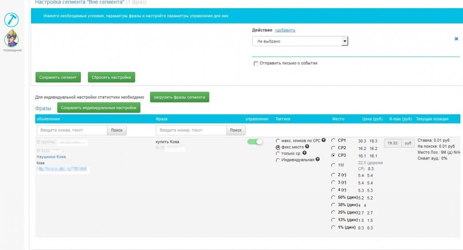Image resolution: width=463 pixels, height=250 pixels.
Task: Focus the Фраза search input field
Action: tap(191, 130)
